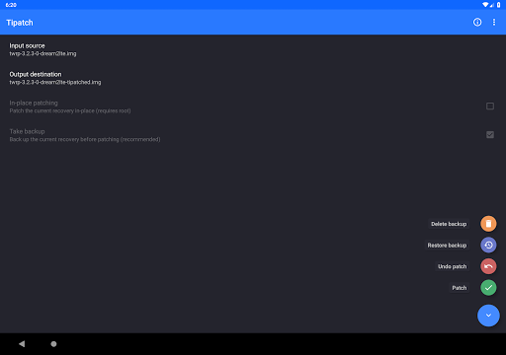Tap the green Patch checkmark icon
This screenshot has height=355, width=506.
[x=488, y=288]
